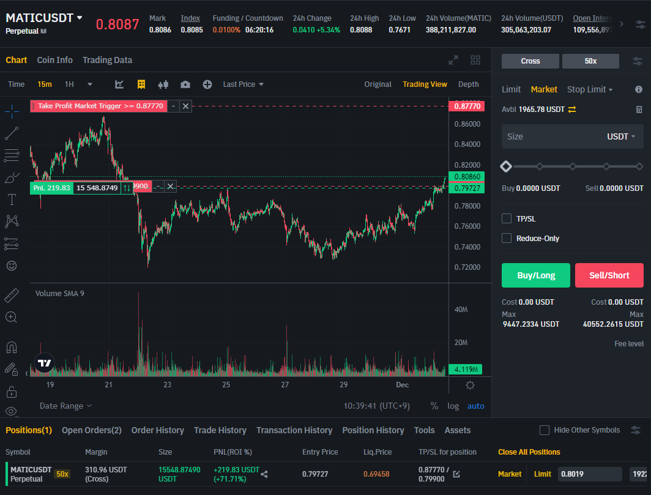This screenshot has width=651, height=495.
Task: Take a chart snapshot with the camera icon
Action: tap(185, 84)
